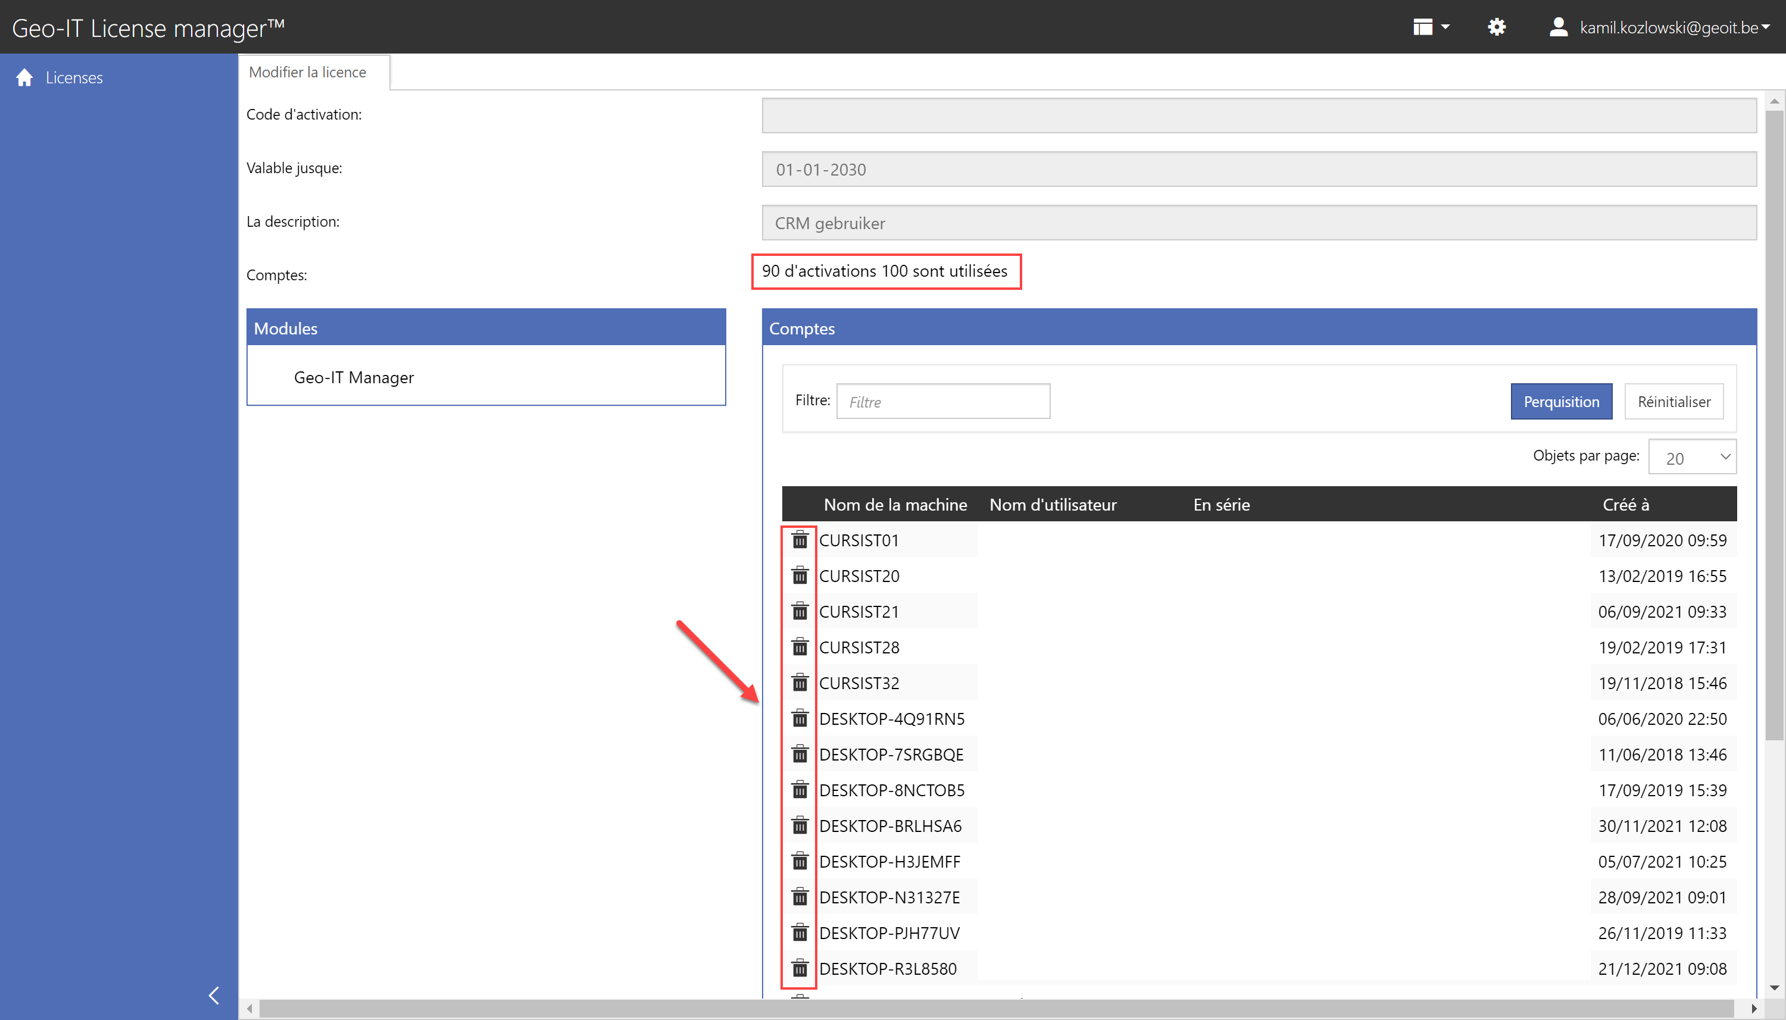Select the Modifier la licence tab
The width and height of the screenshot is (1786, 1020).
(x=308, y=72)
